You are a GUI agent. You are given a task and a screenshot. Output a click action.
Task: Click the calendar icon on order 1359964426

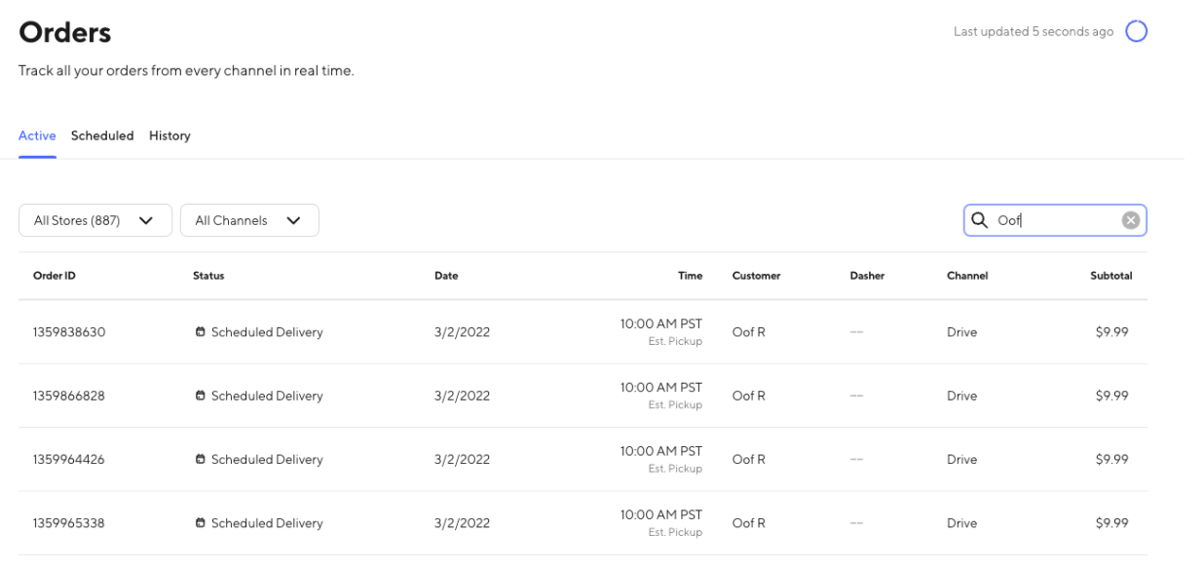click(x=201, y=460)
